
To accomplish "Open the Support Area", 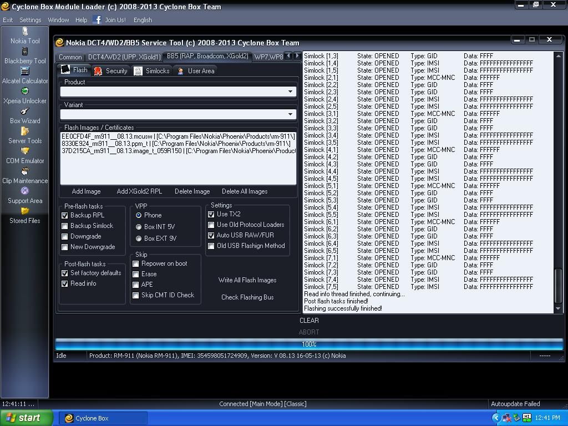I will 25,196.
